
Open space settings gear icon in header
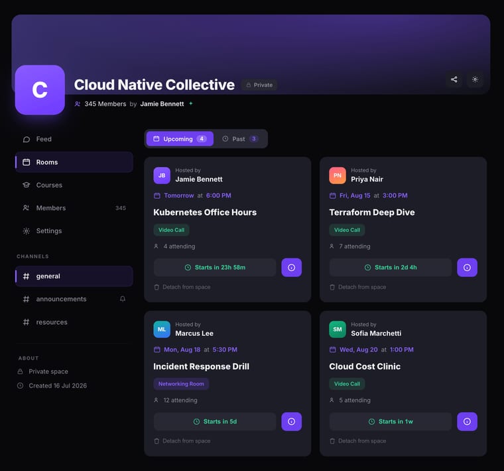[475, 79]
